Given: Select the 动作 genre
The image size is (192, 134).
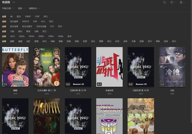Looking at the screenshot, I should point(28,41).
